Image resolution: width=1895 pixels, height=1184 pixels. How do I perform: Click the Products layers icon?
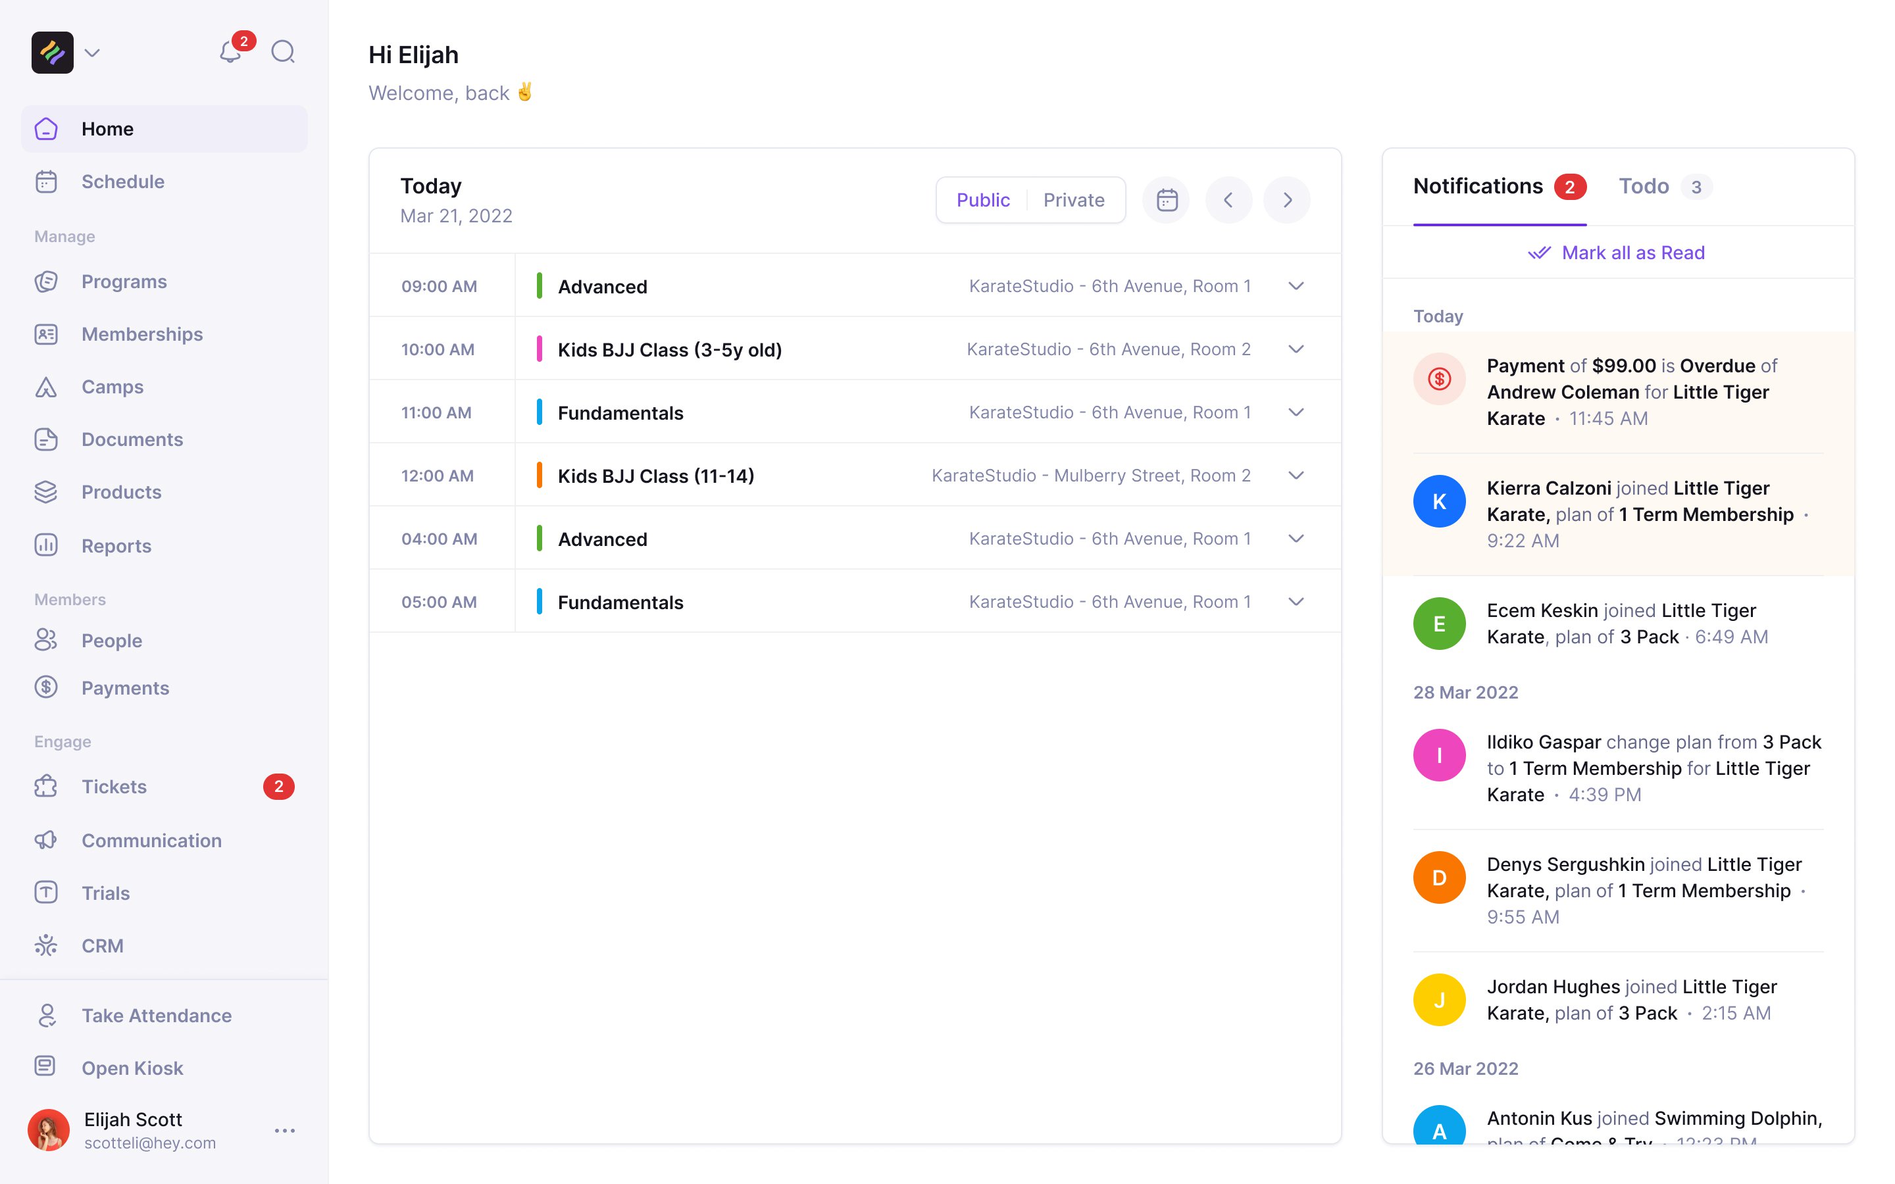coord(46,492)
